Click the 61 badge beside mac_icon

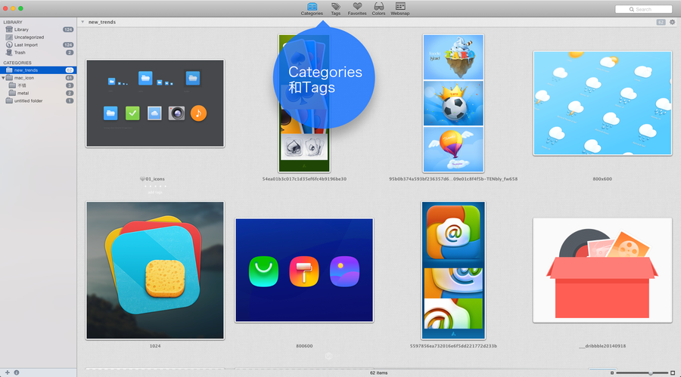[x=69, y=78]
